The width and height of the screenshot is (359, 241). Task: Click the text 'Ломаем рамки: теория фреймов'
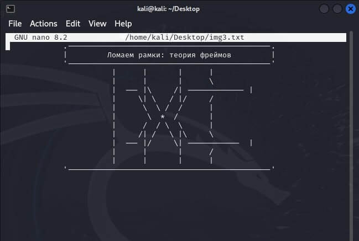tap(169, 55)
